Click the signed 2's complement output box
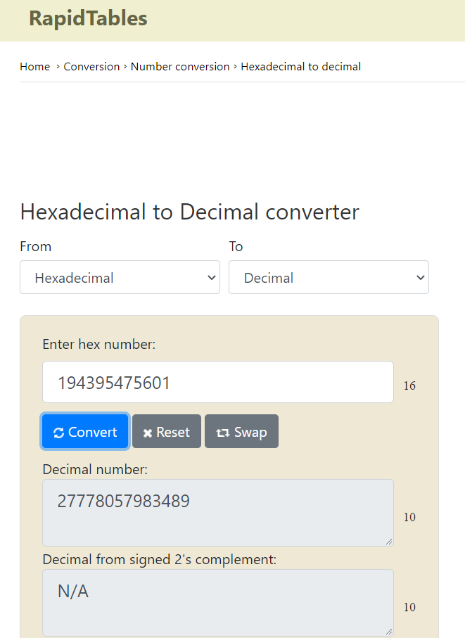Screen dimensions: 465x638 218,603
